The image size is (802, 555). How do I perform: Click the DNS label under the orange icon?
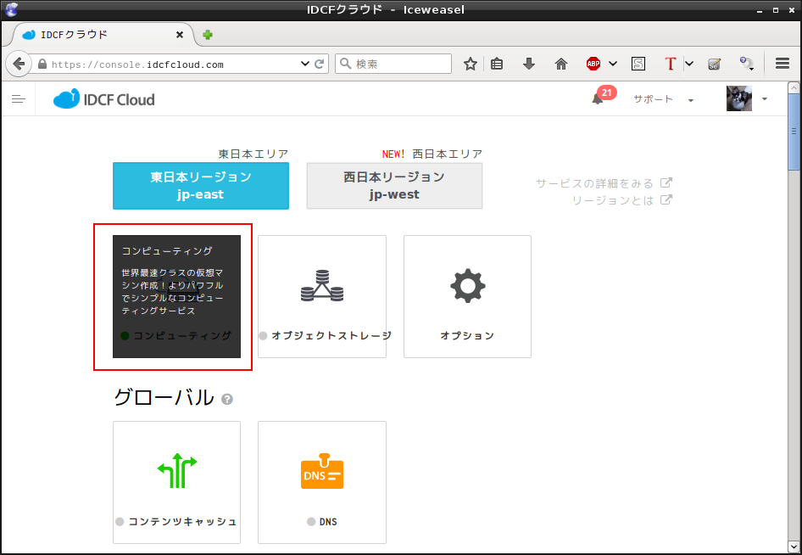tap(328, 522)
